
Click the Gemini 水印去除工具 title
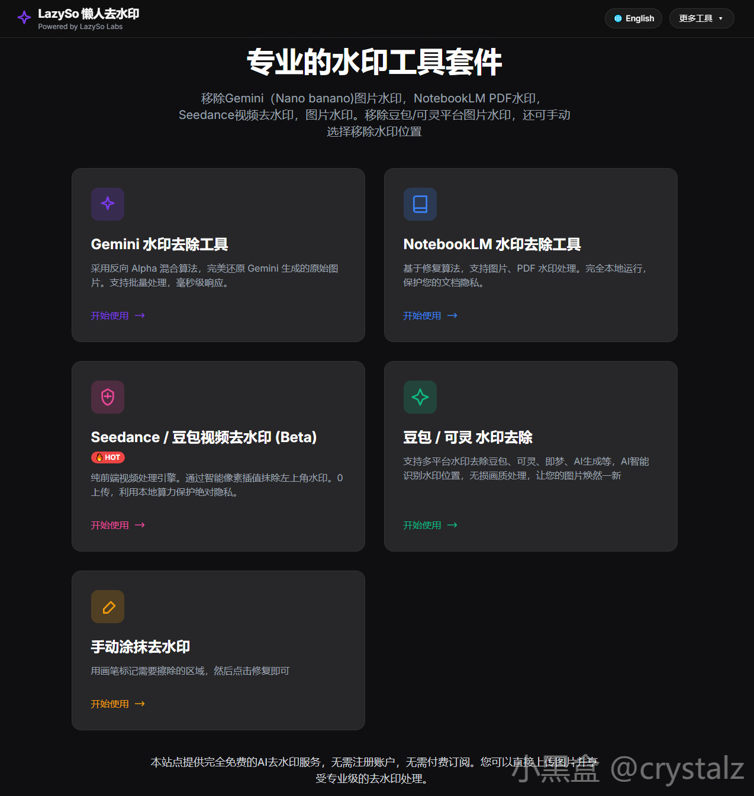point(159,244)
